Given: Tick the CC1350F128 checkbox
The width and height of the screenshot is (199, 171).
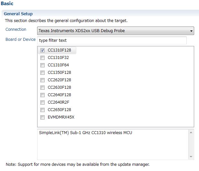Looking at the screenshot, I should click(42, 73).
